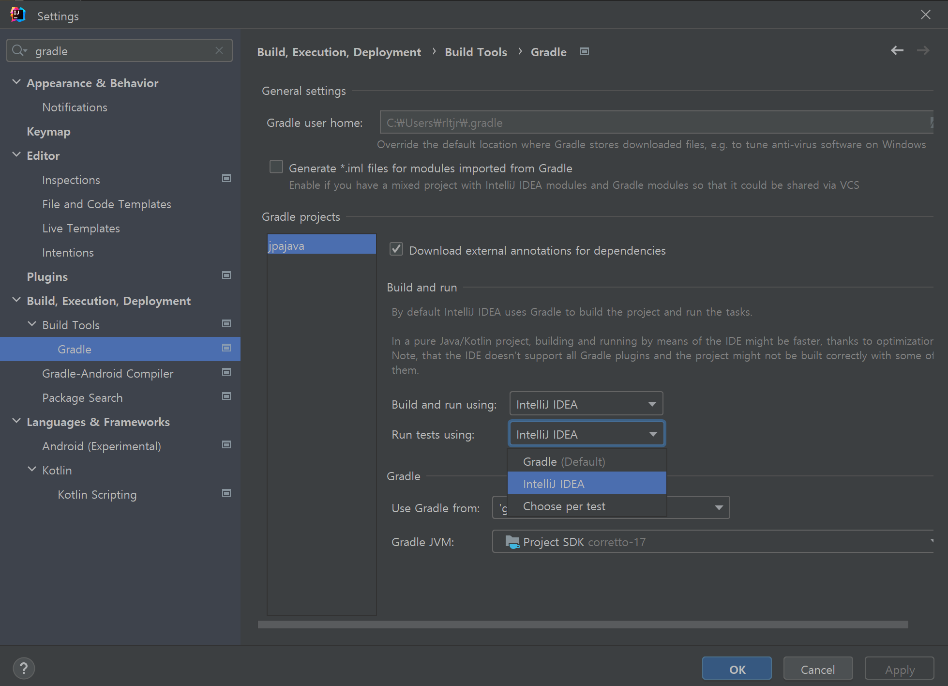Click the Project SDK folder icon
This screenshot has width=948, height=686.
[512, 542]
